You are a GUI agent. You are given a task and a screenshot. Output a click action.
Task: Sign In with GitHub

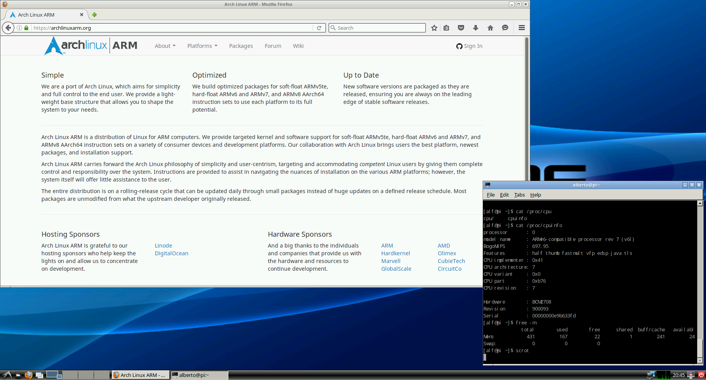pyautogui.click(x=469, y=46)
